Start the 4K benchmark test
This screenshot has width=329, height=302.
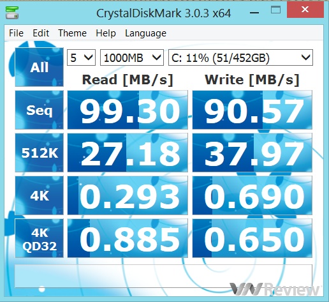[x=40, y=195]
